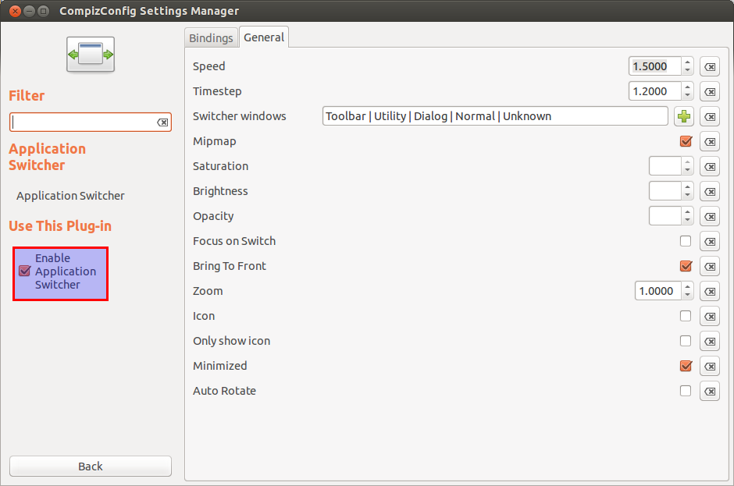
Task: Go Back to the plugin list
Action: [91, 466]
